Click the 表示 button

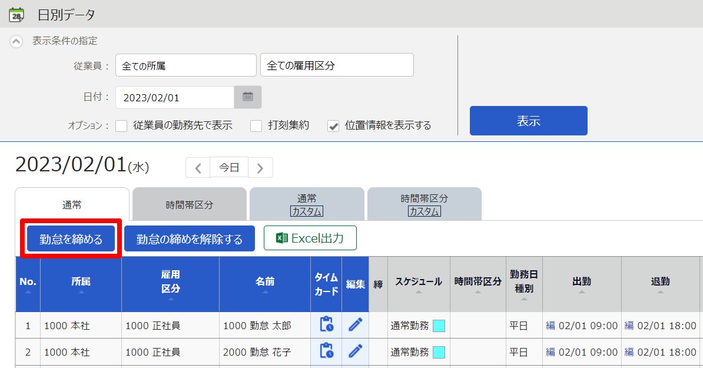pyautogui.click(x=528, y=121)
